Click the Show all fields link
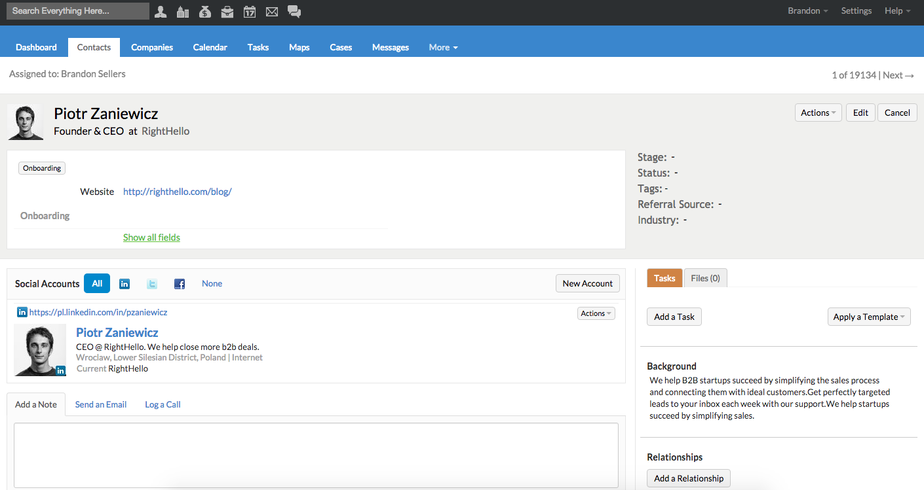The image size is (924, 490). click(x=151, y=237)
